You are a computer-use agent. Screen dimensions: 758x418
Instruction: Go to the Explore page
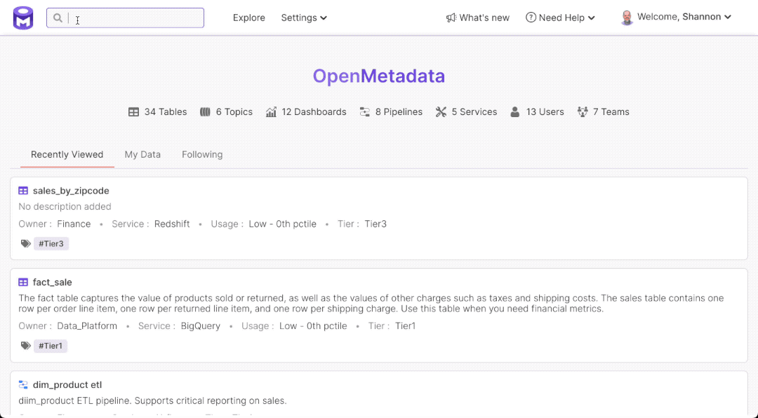click(x=248, y=18)
